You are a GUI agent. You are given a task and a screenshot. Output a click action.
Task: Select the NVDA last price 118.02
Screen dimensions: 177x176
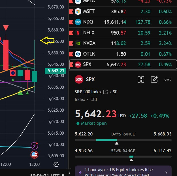coord(118,43)
